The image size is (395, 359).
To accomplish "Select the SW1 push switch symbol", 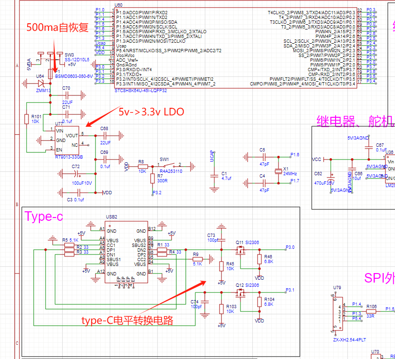I will pyautogui.click(x=169, y=165).
